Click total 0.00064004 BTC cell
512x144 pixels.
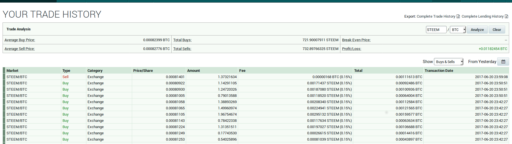click(x=409, y=96)
